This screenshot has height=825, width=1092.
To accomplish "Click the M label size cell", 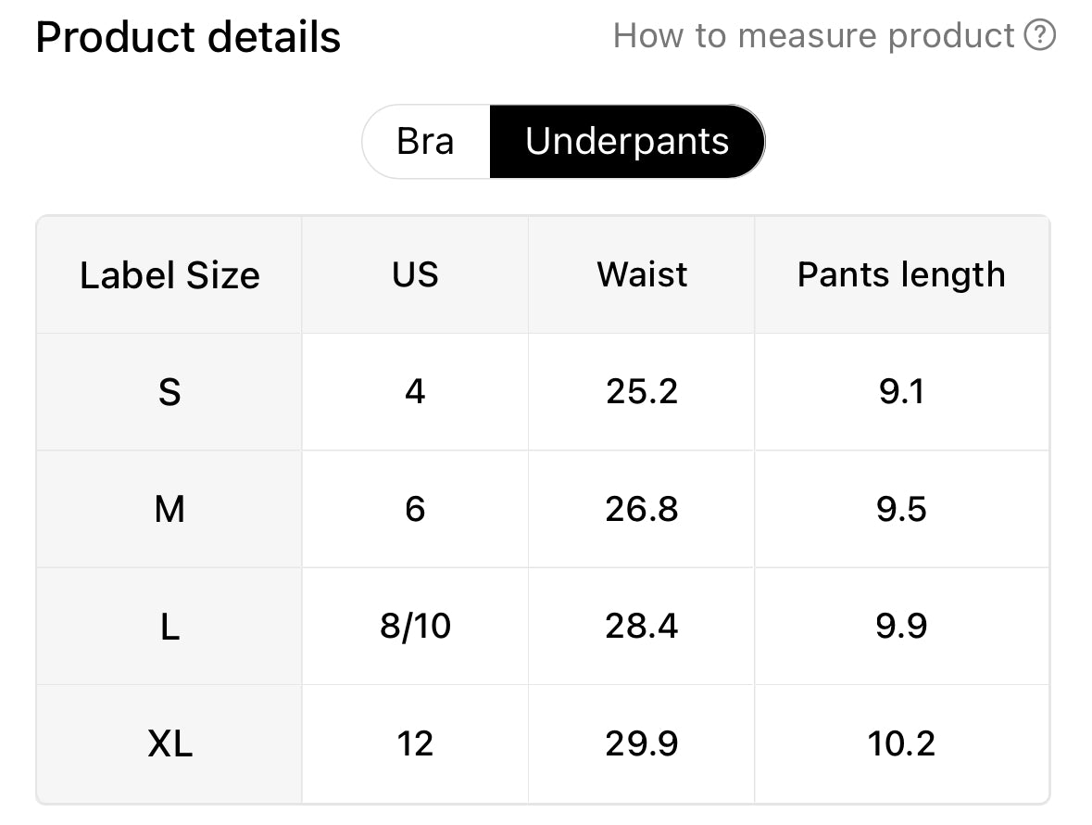I will coord(169,509).
